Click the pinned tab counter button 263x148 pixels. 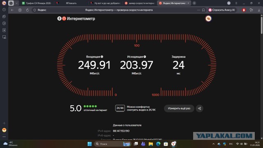click(x=11, y=3)
